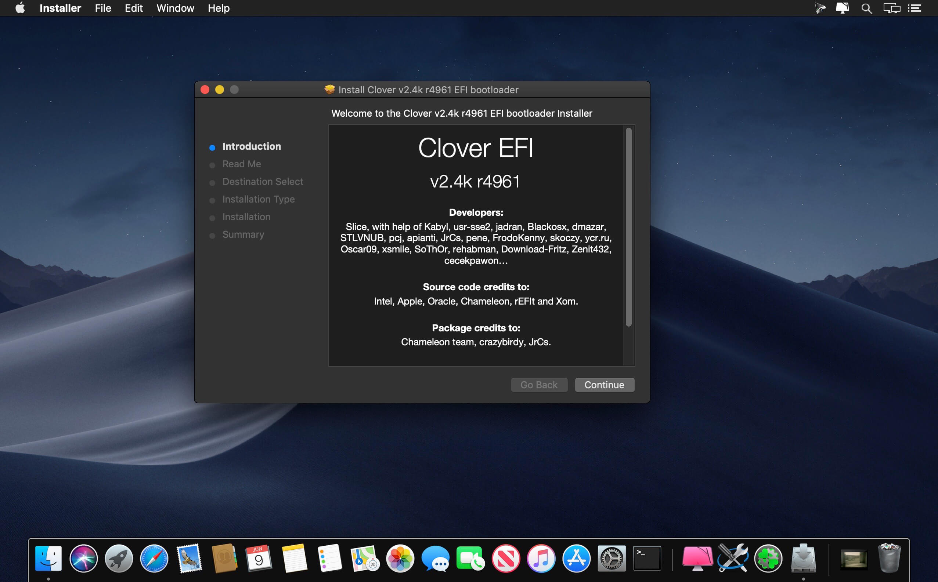Select the Installation step in sidebar

click(246, 216)
